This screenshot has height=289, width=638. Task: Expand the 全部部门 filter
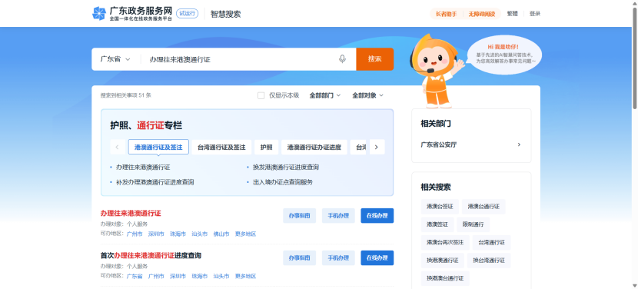[325, 95]
